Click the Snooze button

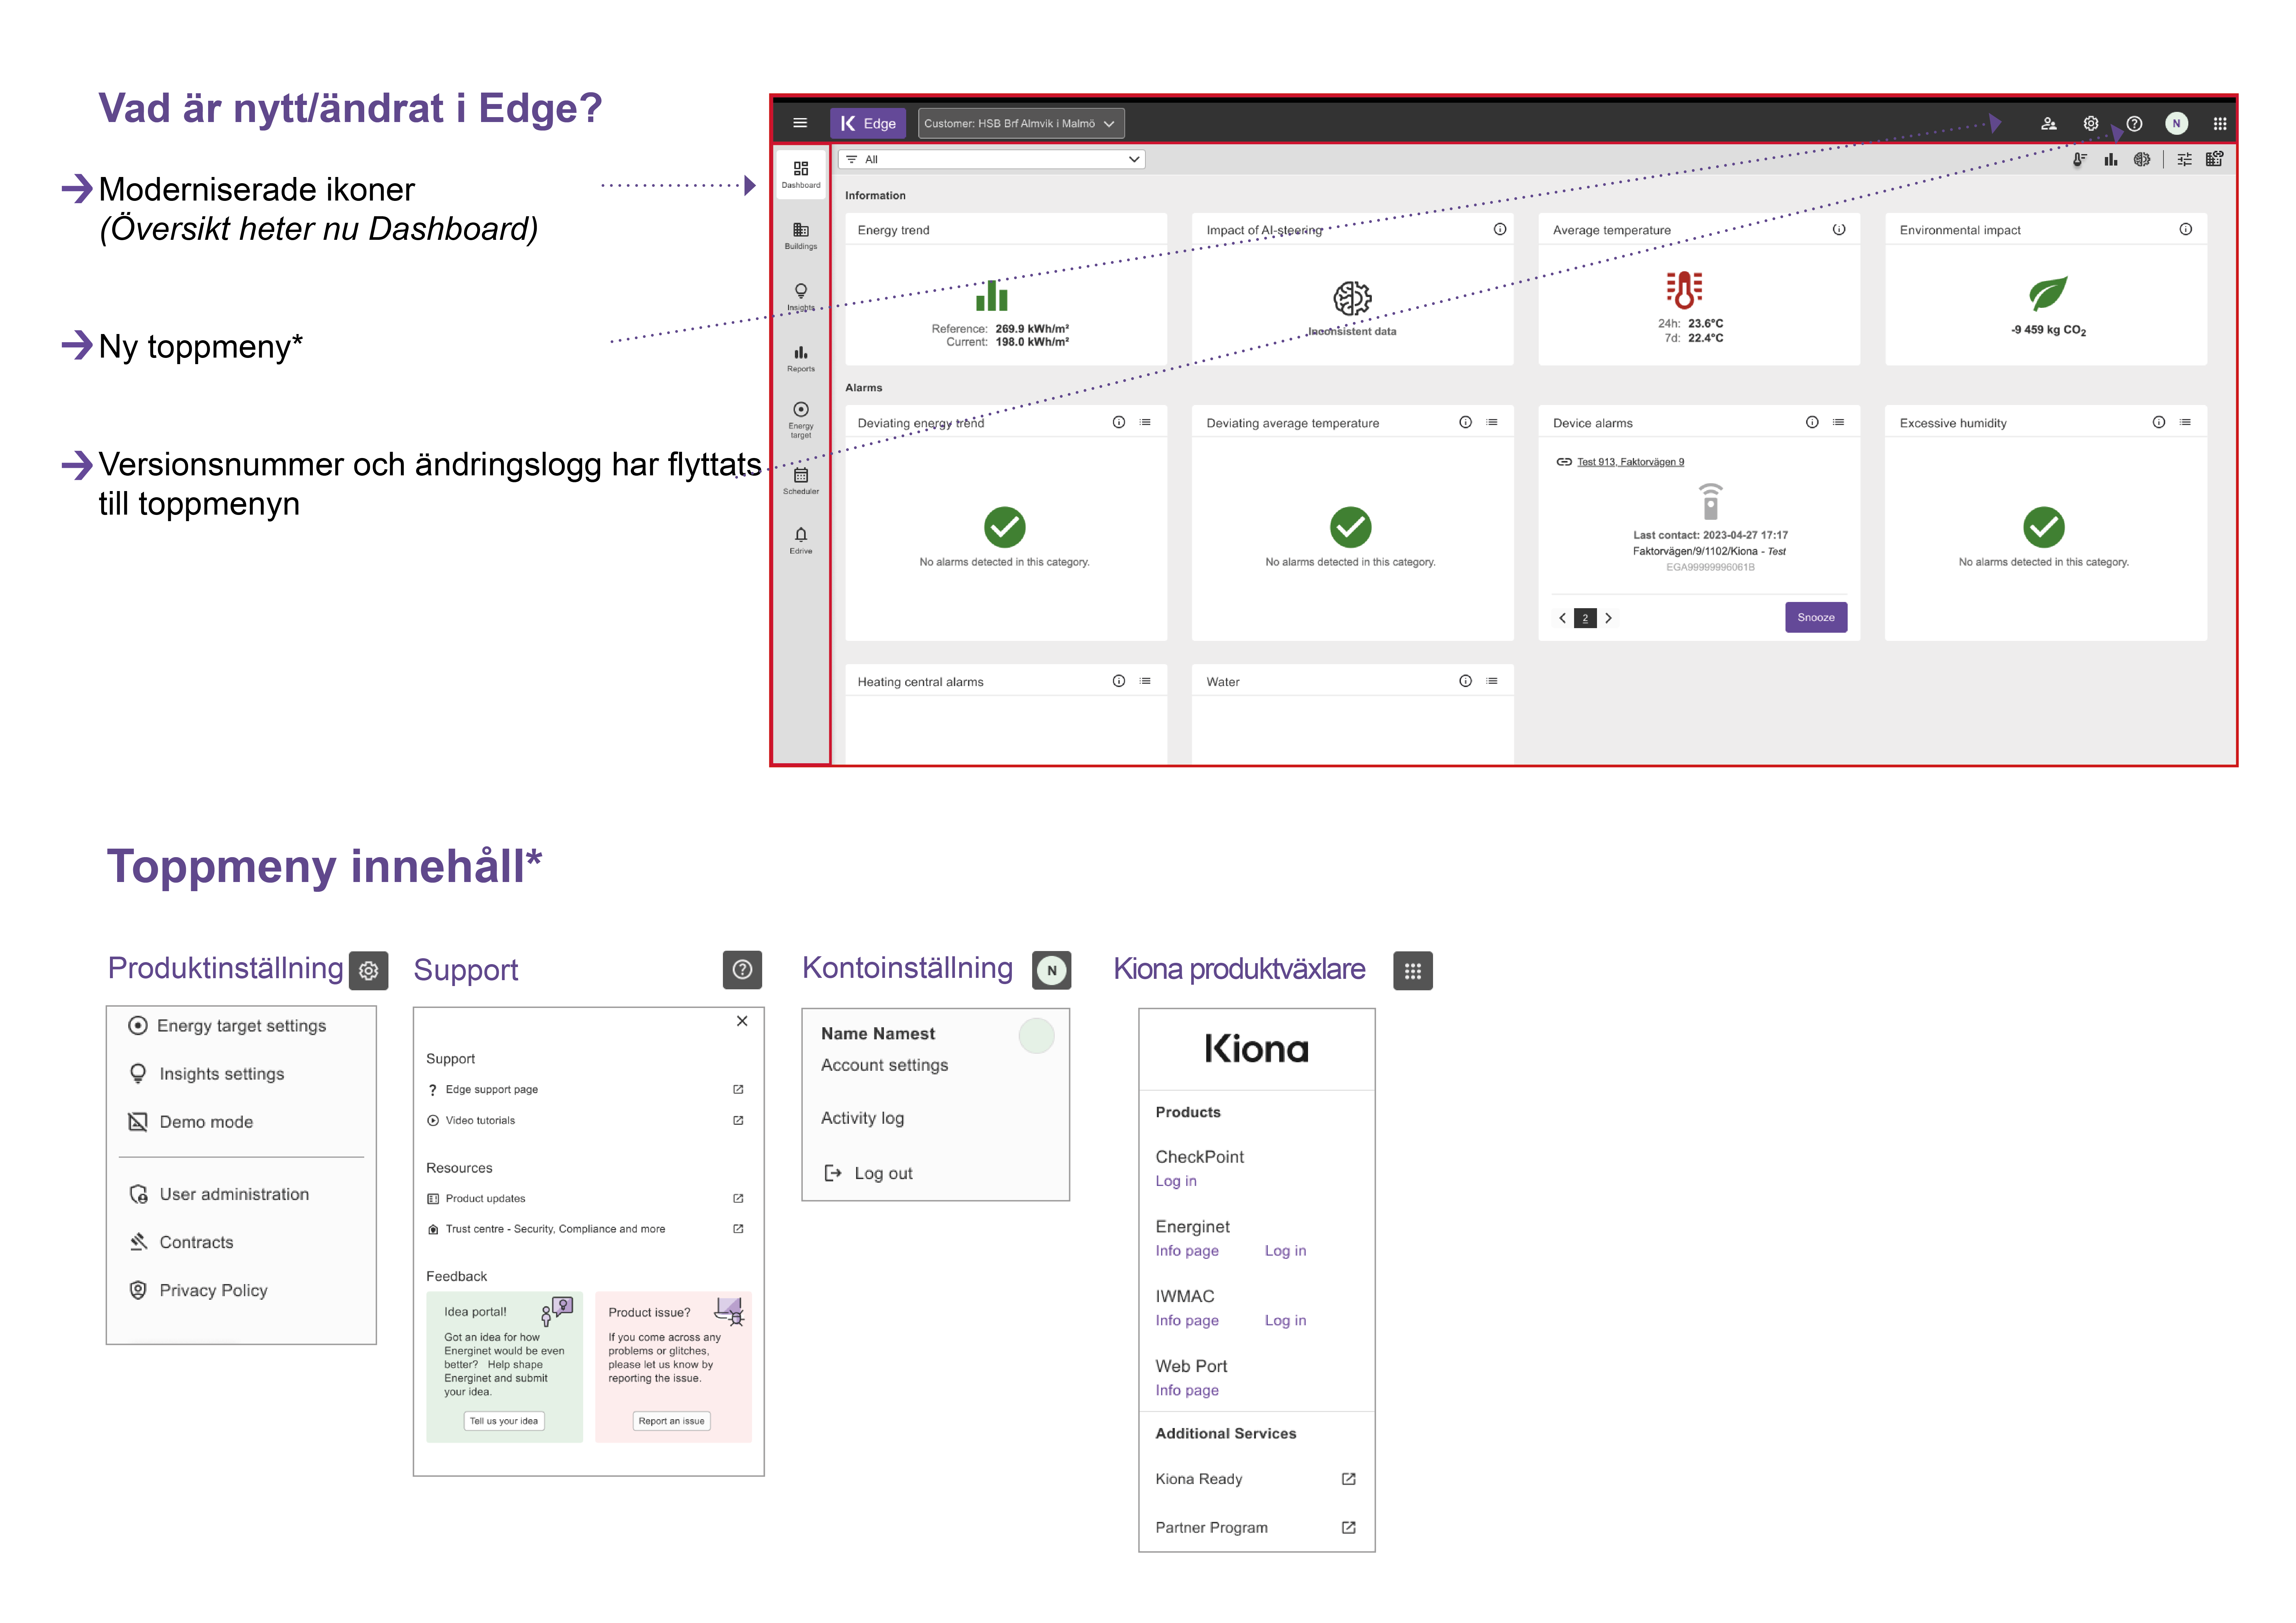1815,617
